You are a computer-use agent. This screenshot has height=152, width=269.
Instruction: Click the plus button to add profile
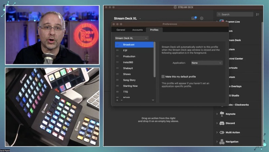pyautogui.click(x=117, y=100)
